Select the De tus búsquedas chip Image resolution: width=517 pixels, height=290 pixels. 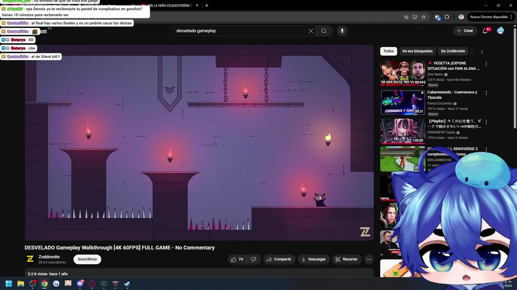417,51
